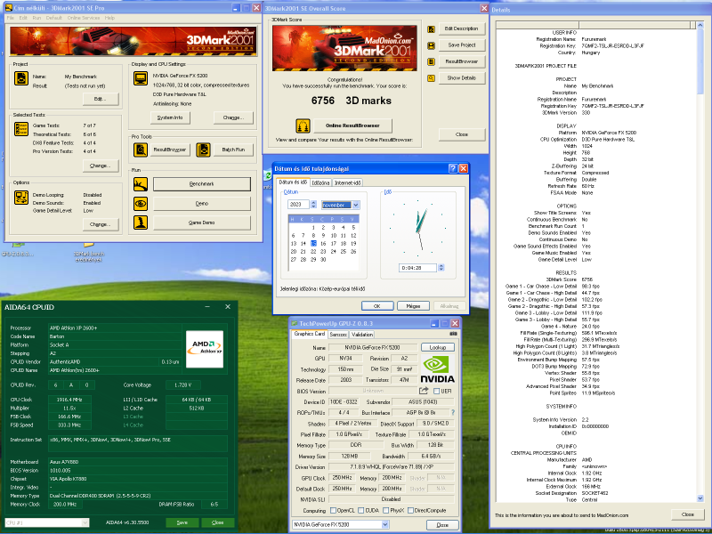Click the Project icon in 3DMark main window
The width and height of the screenshot is (712, 534).
20,78
